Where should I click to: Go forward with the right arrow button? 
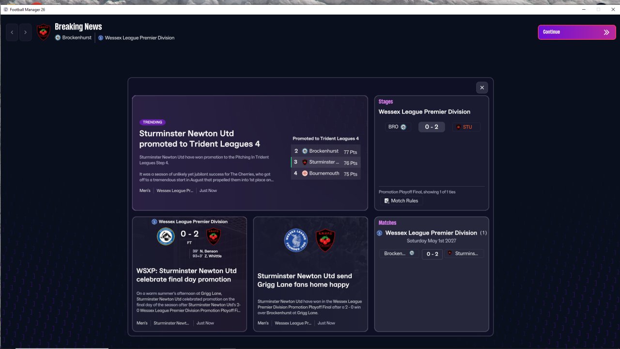25,32
